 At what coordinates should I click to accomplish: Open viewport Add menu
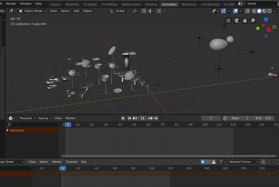coord(76,11)
